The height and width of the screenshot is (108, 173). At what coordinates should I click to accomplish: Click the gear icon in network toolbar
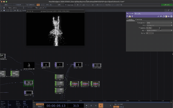(18, 10)
